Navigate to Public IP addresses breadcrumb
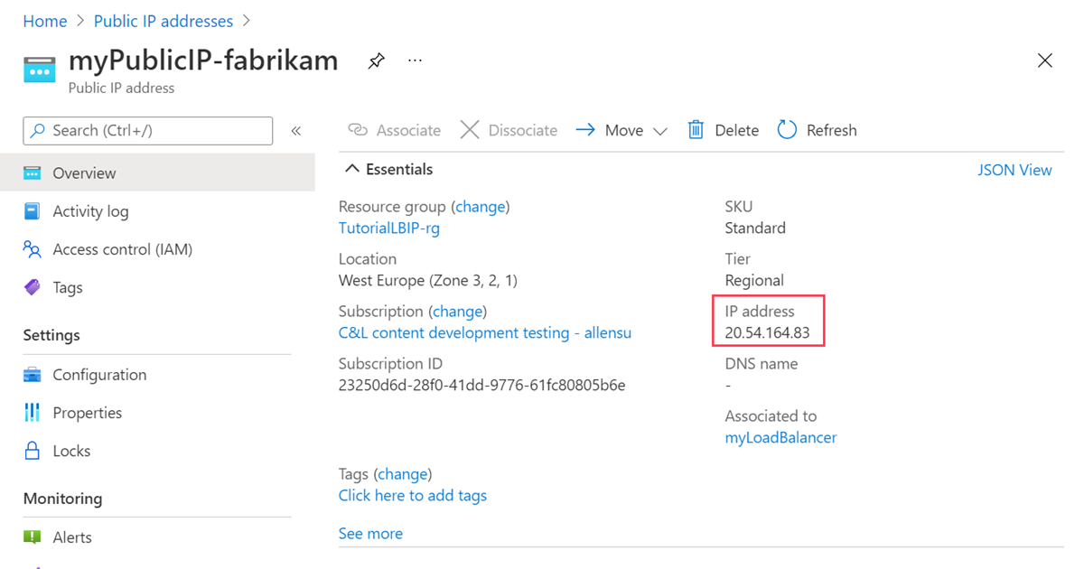The width and height of the screenshot is (1084, 569). tap(164, 21)
